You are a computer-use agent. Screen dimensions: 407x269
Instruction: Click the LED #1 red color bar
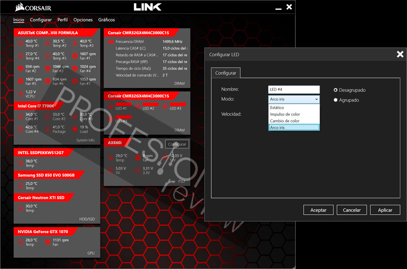coord(124,104)
